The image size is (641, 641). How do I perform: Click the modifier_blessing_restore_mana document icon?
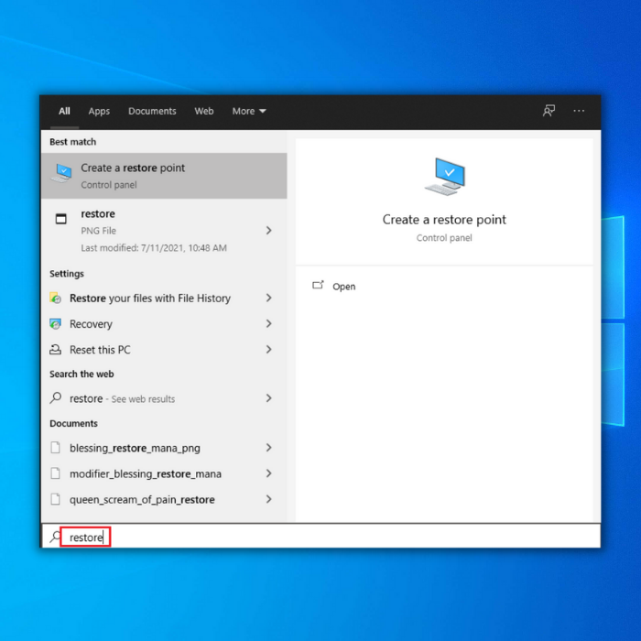pyautogui.click(x=55, y=473)
